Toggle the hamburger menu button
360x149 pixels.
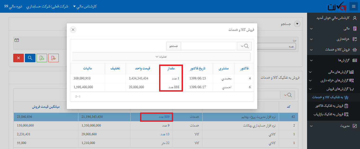tap(353, 6)
